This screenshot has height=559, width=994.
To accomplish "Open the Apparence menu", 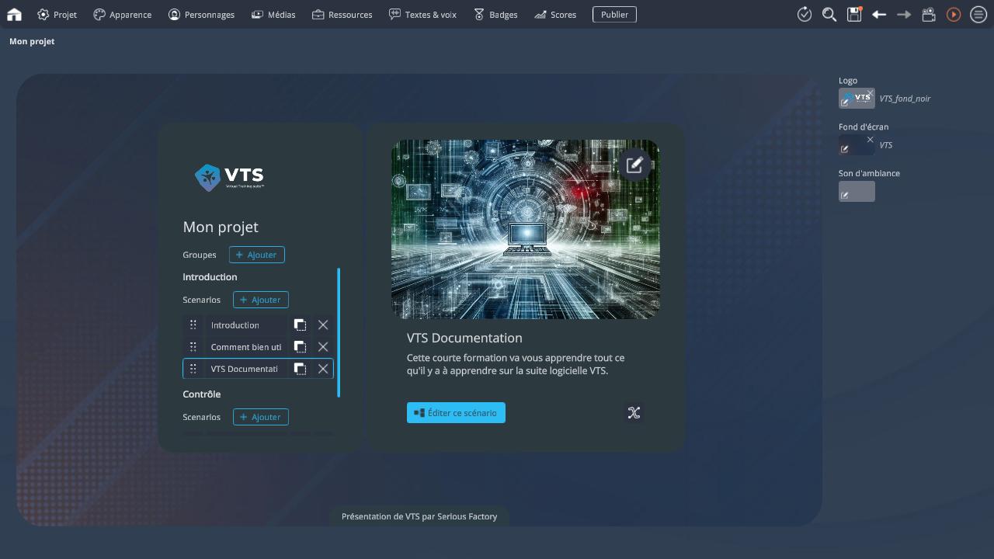I will coord(123,15).
